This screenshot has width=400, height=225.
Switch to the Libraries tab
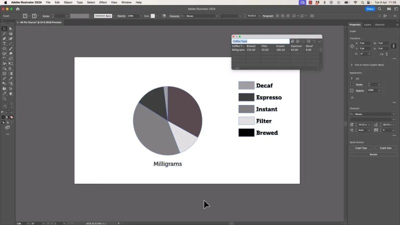coord(379,24)
